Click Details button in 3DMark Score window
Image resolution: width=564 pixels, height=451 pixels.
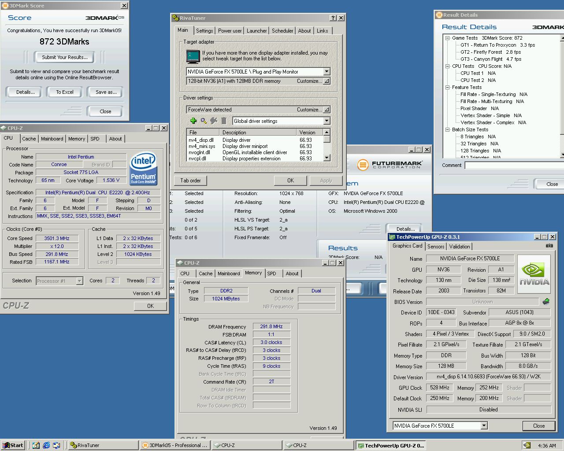point(25,92)
